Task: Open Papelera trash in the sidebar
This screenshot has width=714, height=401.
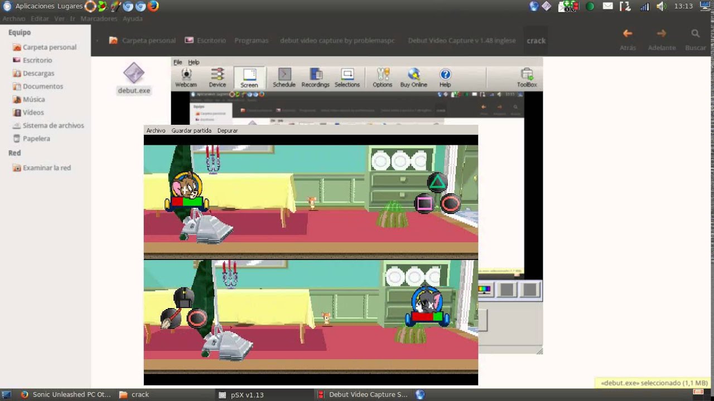Action: [31, 139]
